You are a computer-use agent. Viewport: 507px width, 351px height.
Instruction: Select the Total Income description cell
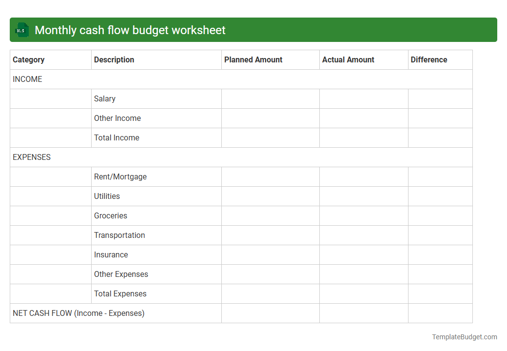point(117,137)
